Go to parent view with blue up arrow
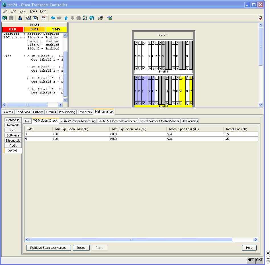This screenshot has height=265, width=270. [66, 18]
